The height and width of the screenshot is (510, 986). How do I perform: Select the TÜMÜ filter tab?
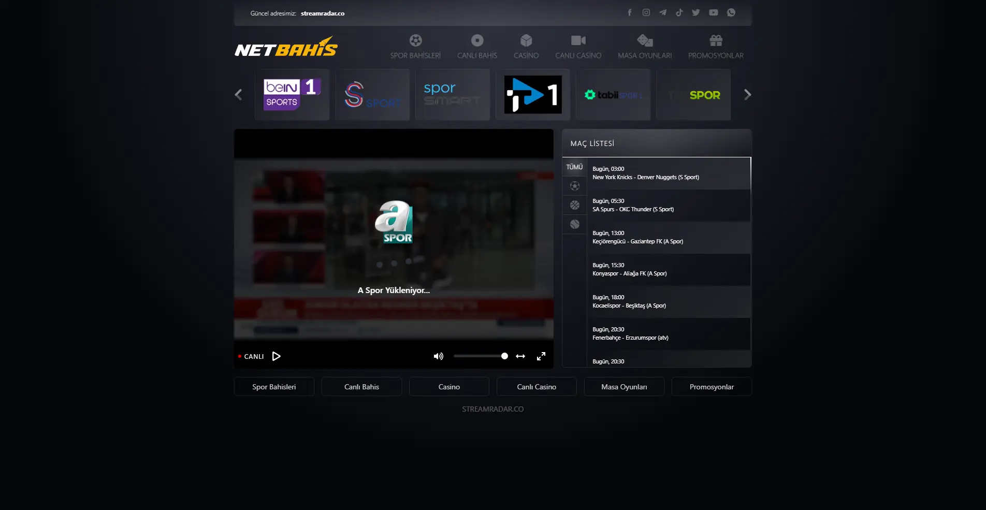(x=574, y=167)
